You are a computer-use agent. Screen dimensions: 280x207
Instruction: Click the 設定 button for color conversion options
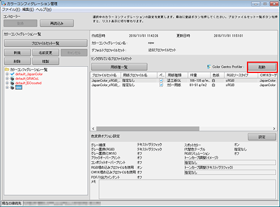click(x=262, y=137)
